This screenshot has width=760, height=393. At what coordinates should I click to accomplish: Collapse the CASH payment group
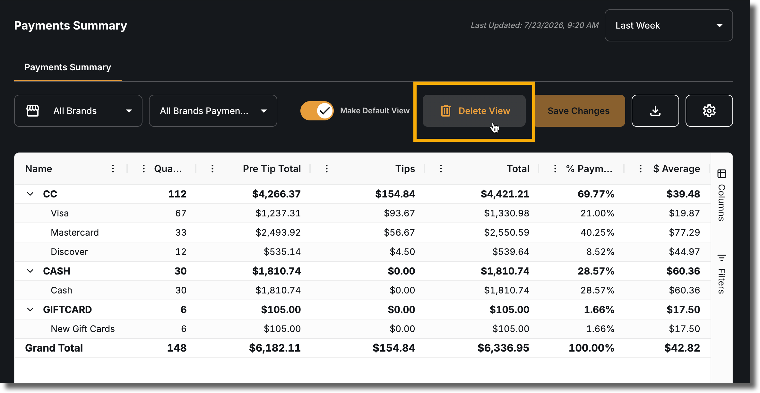pos(30,271)
